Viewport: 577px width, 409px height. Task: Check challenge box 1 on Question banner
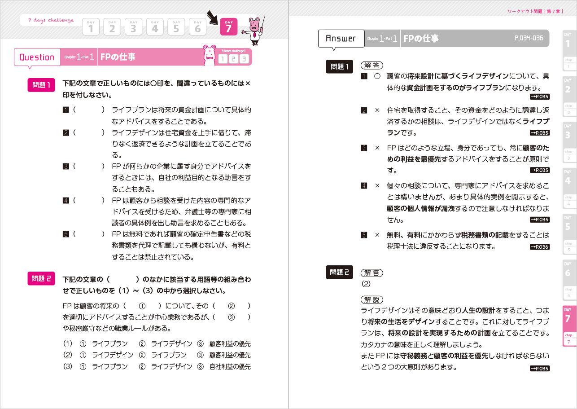pos(223,59)
